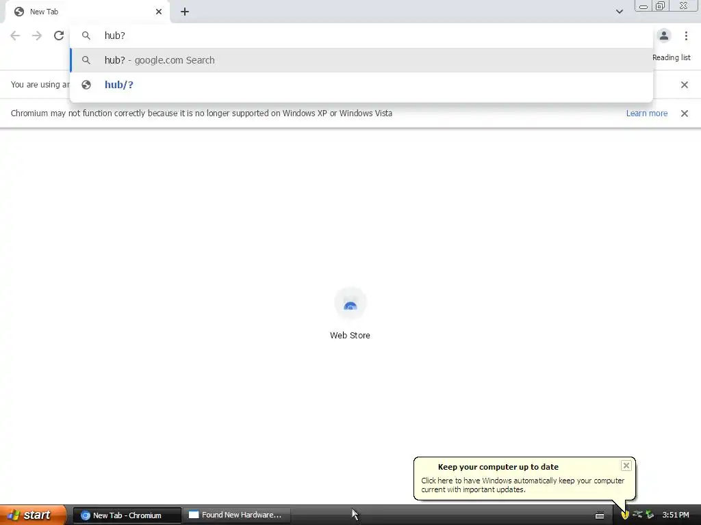Click the Web Store label
This screenshot has height=525, width=701.
point(350,335)
